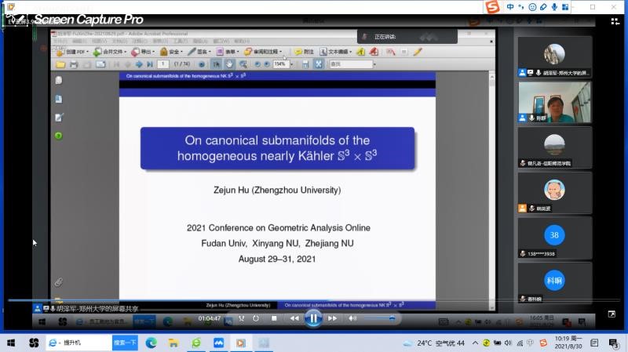Click the 合并文件 toolbar item
The width and height of the screenshot is (628, 352).
(109, 52)
